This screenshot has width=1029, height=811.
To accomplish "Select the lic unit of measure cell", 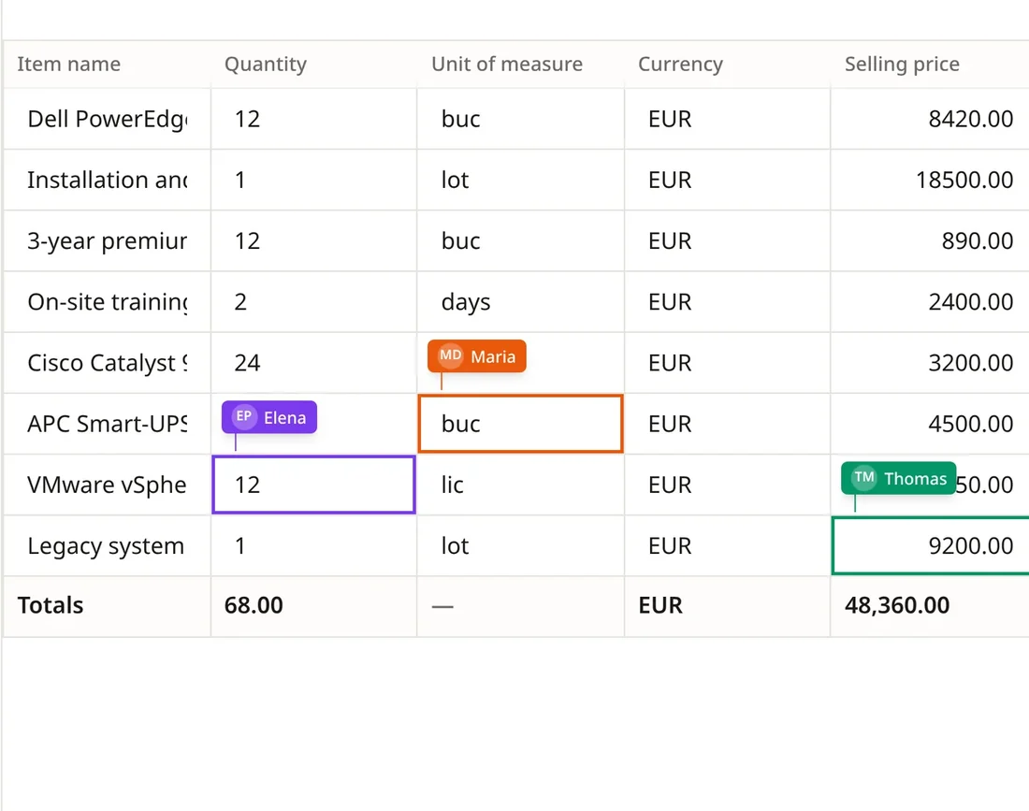I will 520,485.
